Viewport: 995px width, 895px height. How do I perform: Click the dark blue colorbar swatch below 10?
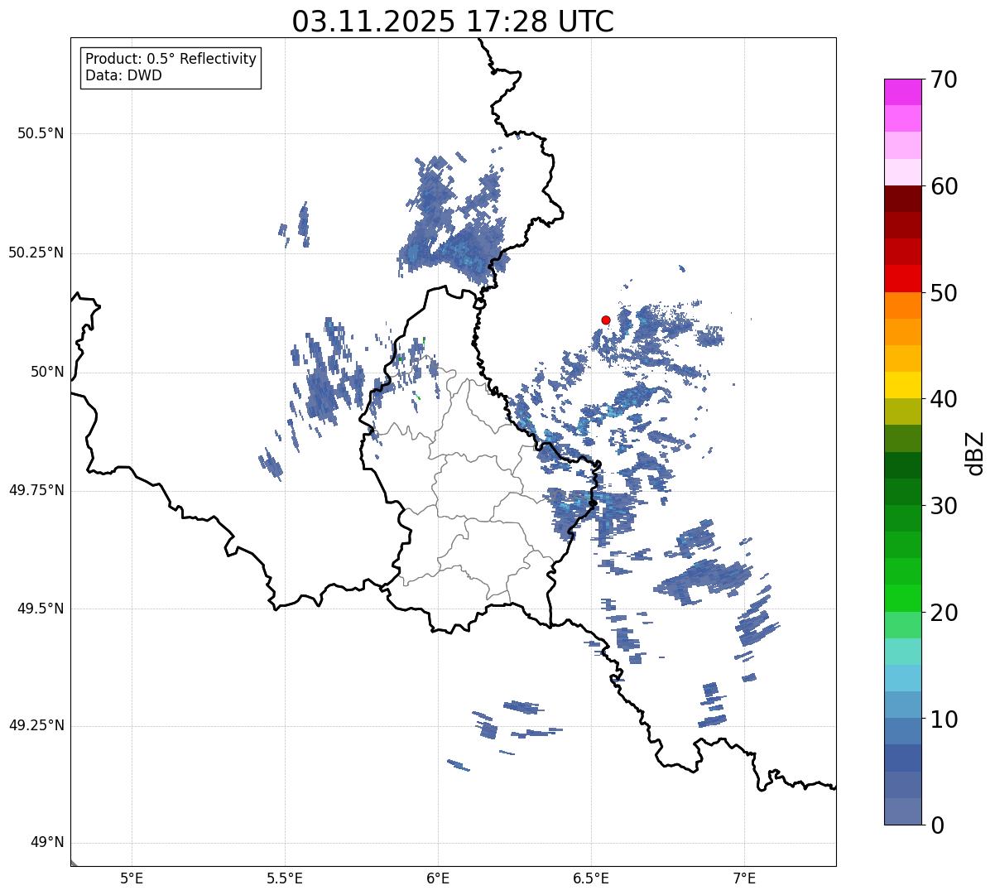tap(903, 758)
